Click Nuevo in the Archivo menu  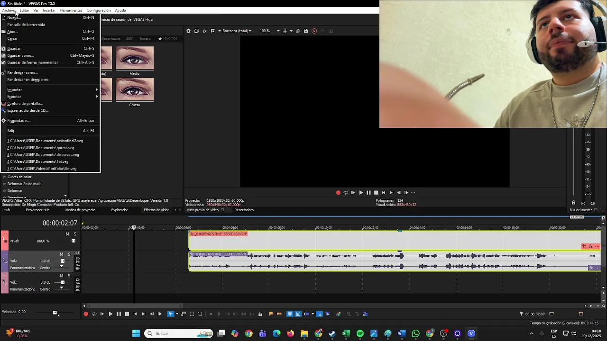[50, 18]
